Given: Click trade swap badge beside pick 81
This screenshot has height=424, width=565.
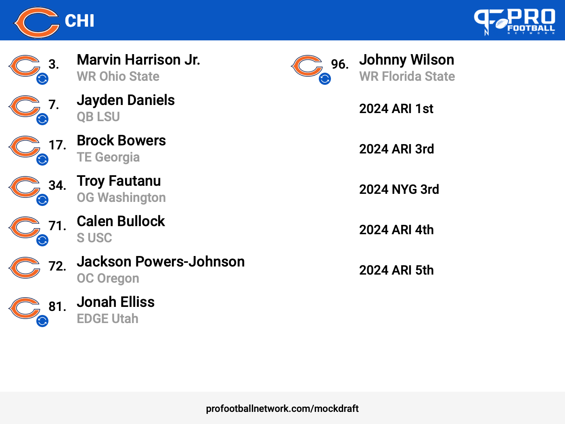Looking at the screenshot, I should click(42, 321).
